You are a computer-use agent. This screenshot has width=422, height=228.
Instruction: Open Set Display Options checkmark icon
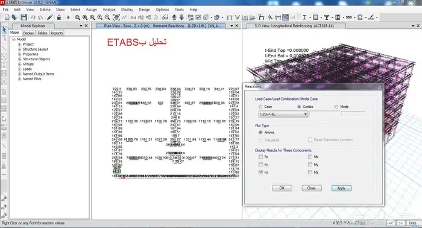(198, 17)
